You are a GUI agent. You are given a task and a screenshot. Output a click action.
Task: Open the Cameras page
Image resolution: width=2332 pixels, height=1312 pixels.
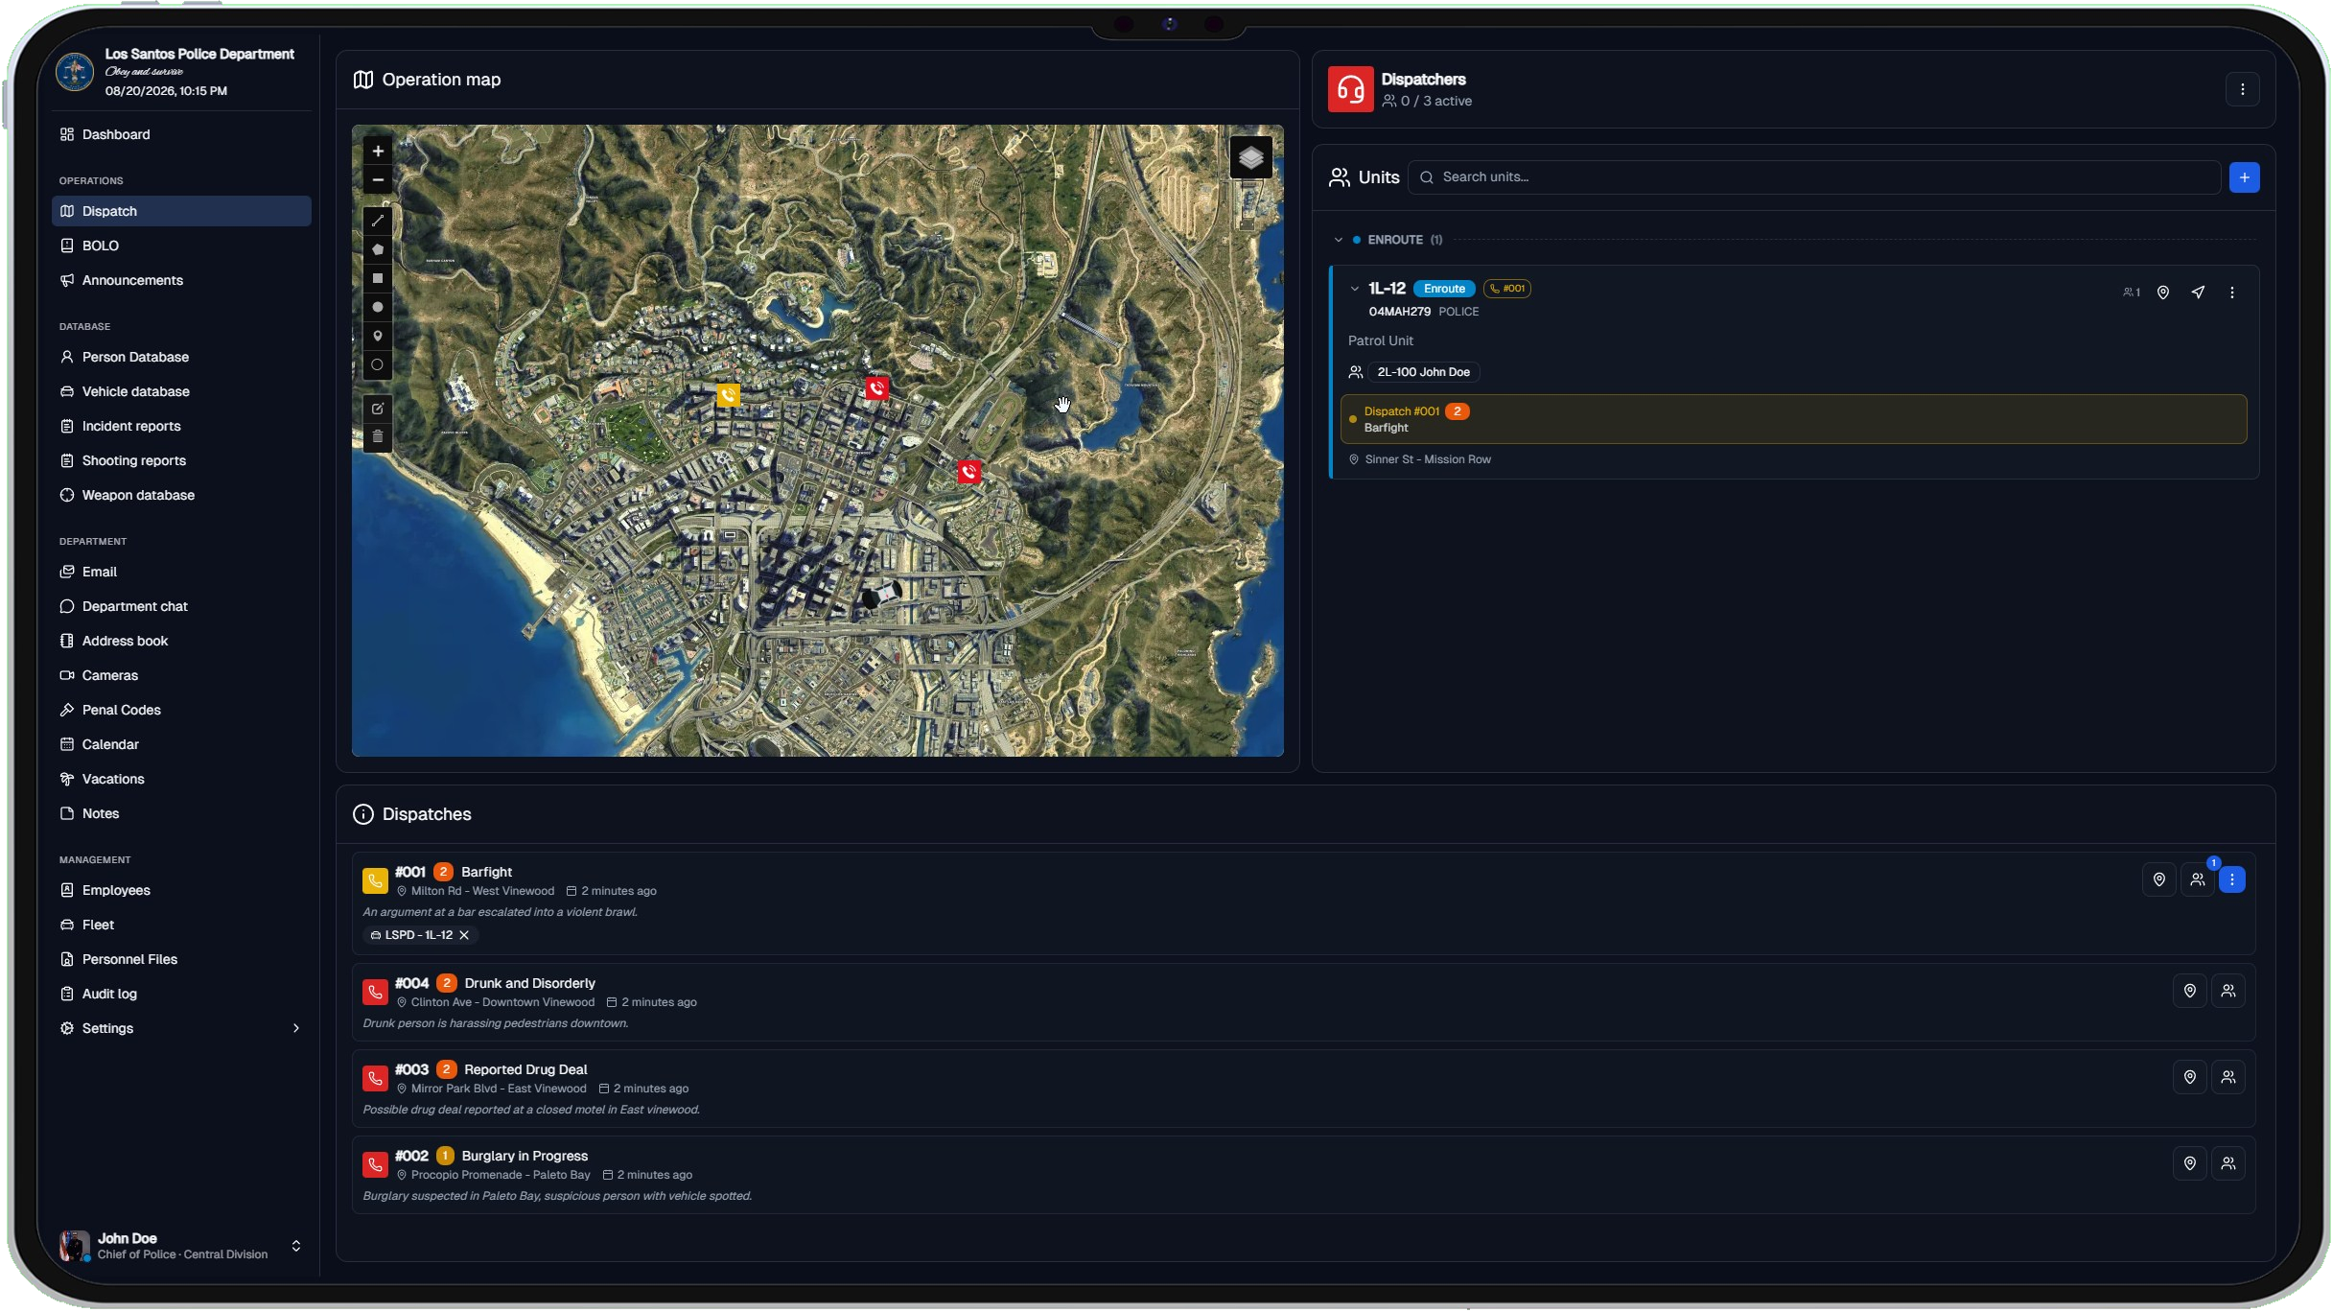point(181,675)
